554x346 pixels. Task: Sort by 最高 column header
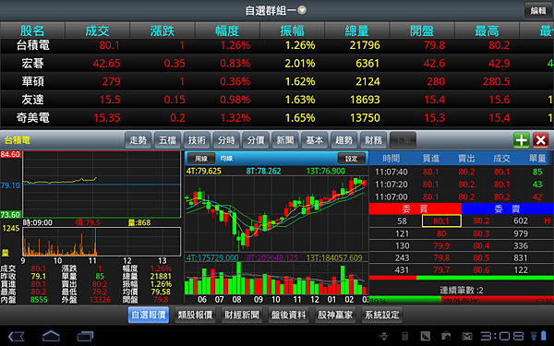click(487, 30)
